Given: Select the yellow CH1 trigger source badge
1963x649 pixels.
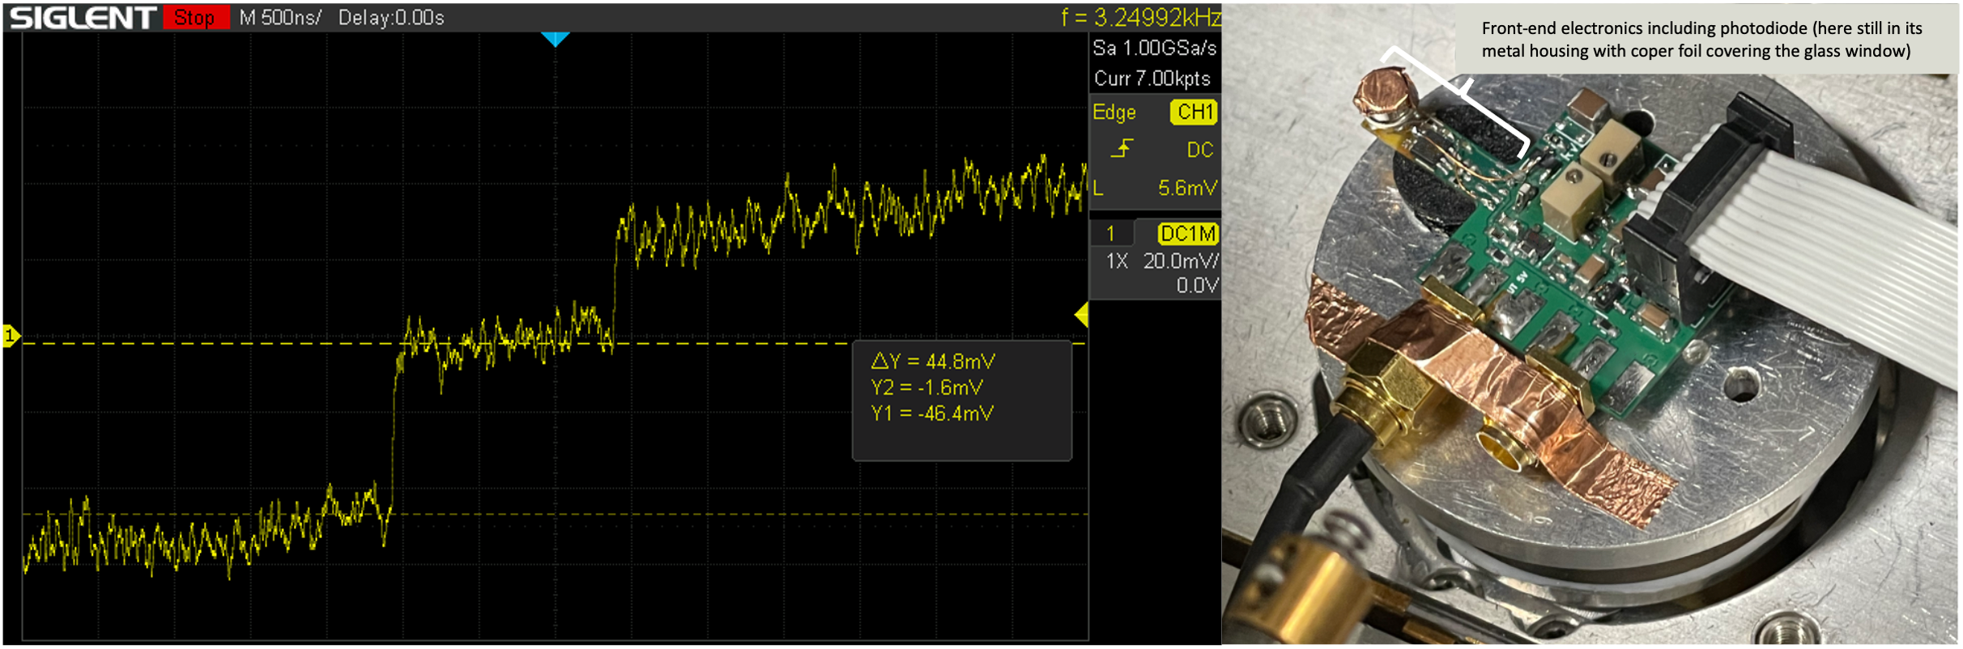Looking at the screenshot, I should (1194, 112).
